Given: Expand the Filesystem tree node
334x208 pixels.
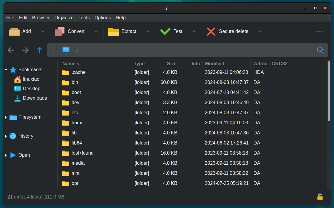Looking at the screenshot, I should coord(6,117).
